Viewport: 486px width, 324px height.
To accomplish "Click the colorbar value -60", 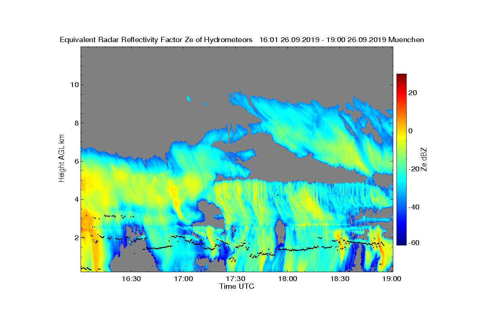I will 414,243.
